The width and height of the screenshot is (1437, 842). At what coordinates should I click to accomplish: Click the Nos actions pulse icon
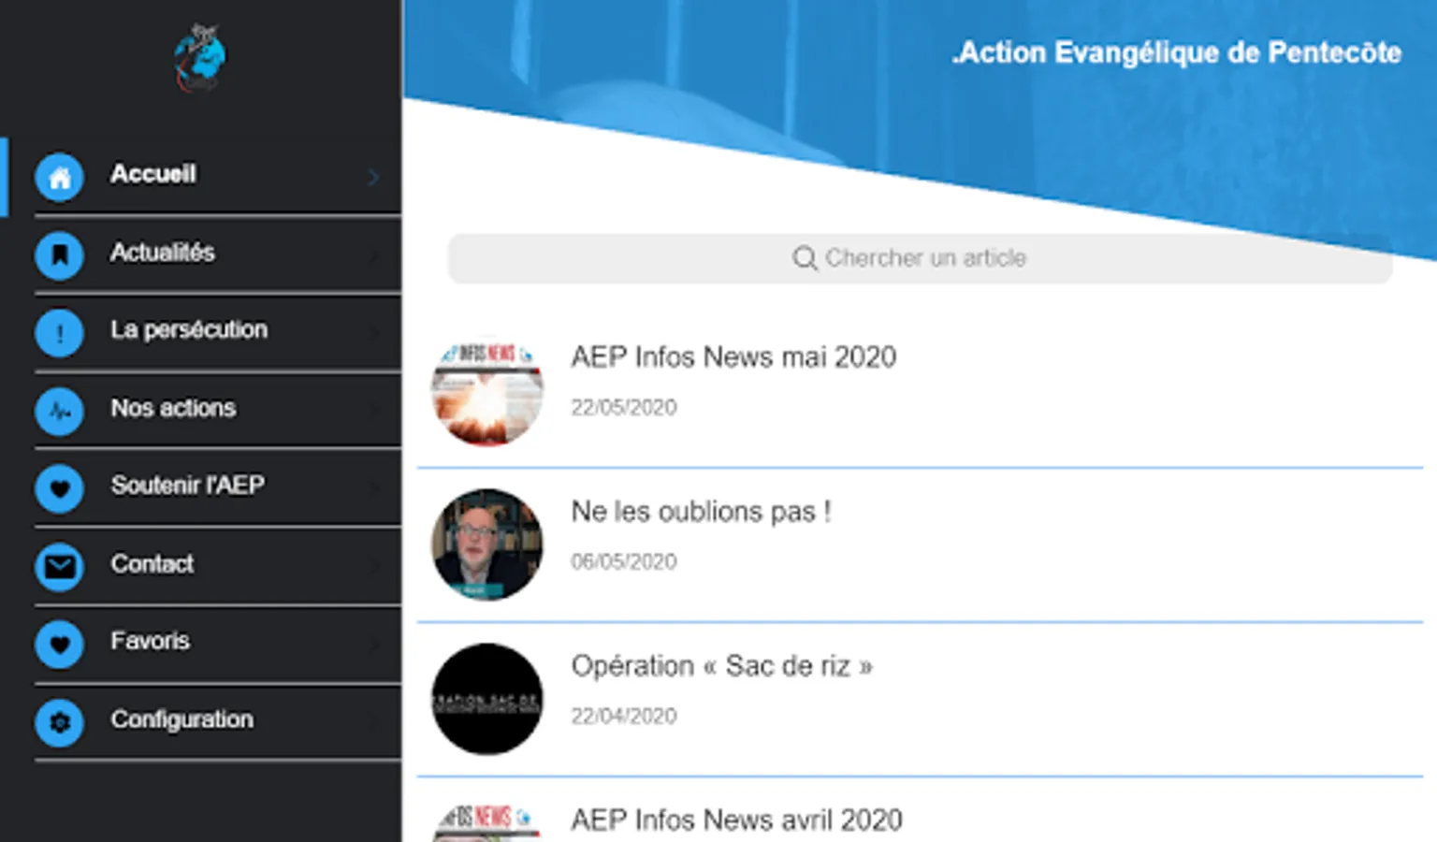pyautogui.click(x=60, y=411)
